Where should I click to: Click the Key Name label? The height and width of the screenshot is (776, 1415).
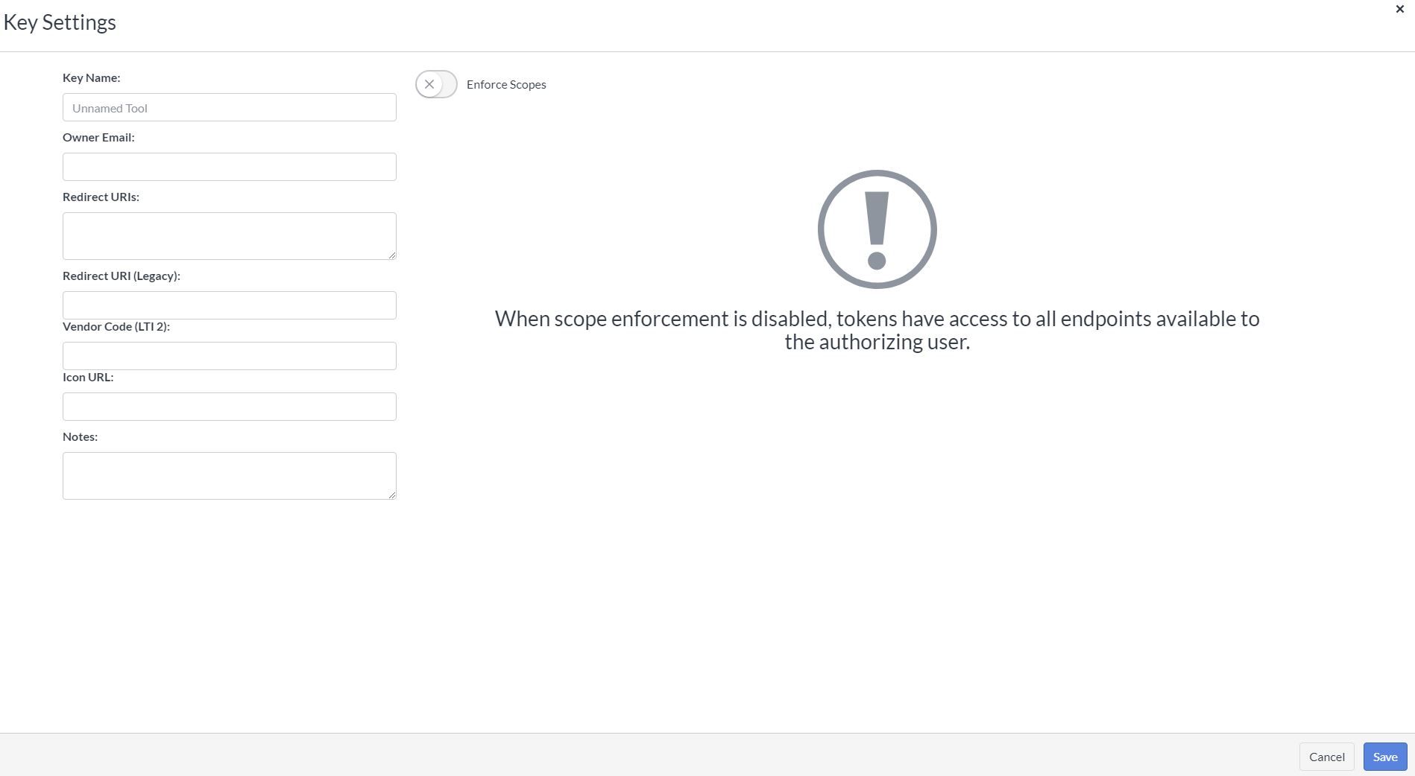click(x=92, y=77)
